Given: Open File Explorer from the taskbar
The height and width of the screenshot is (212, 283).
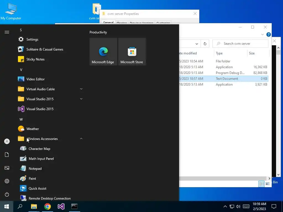Looking at the screenshot, I should coord(34,206).
